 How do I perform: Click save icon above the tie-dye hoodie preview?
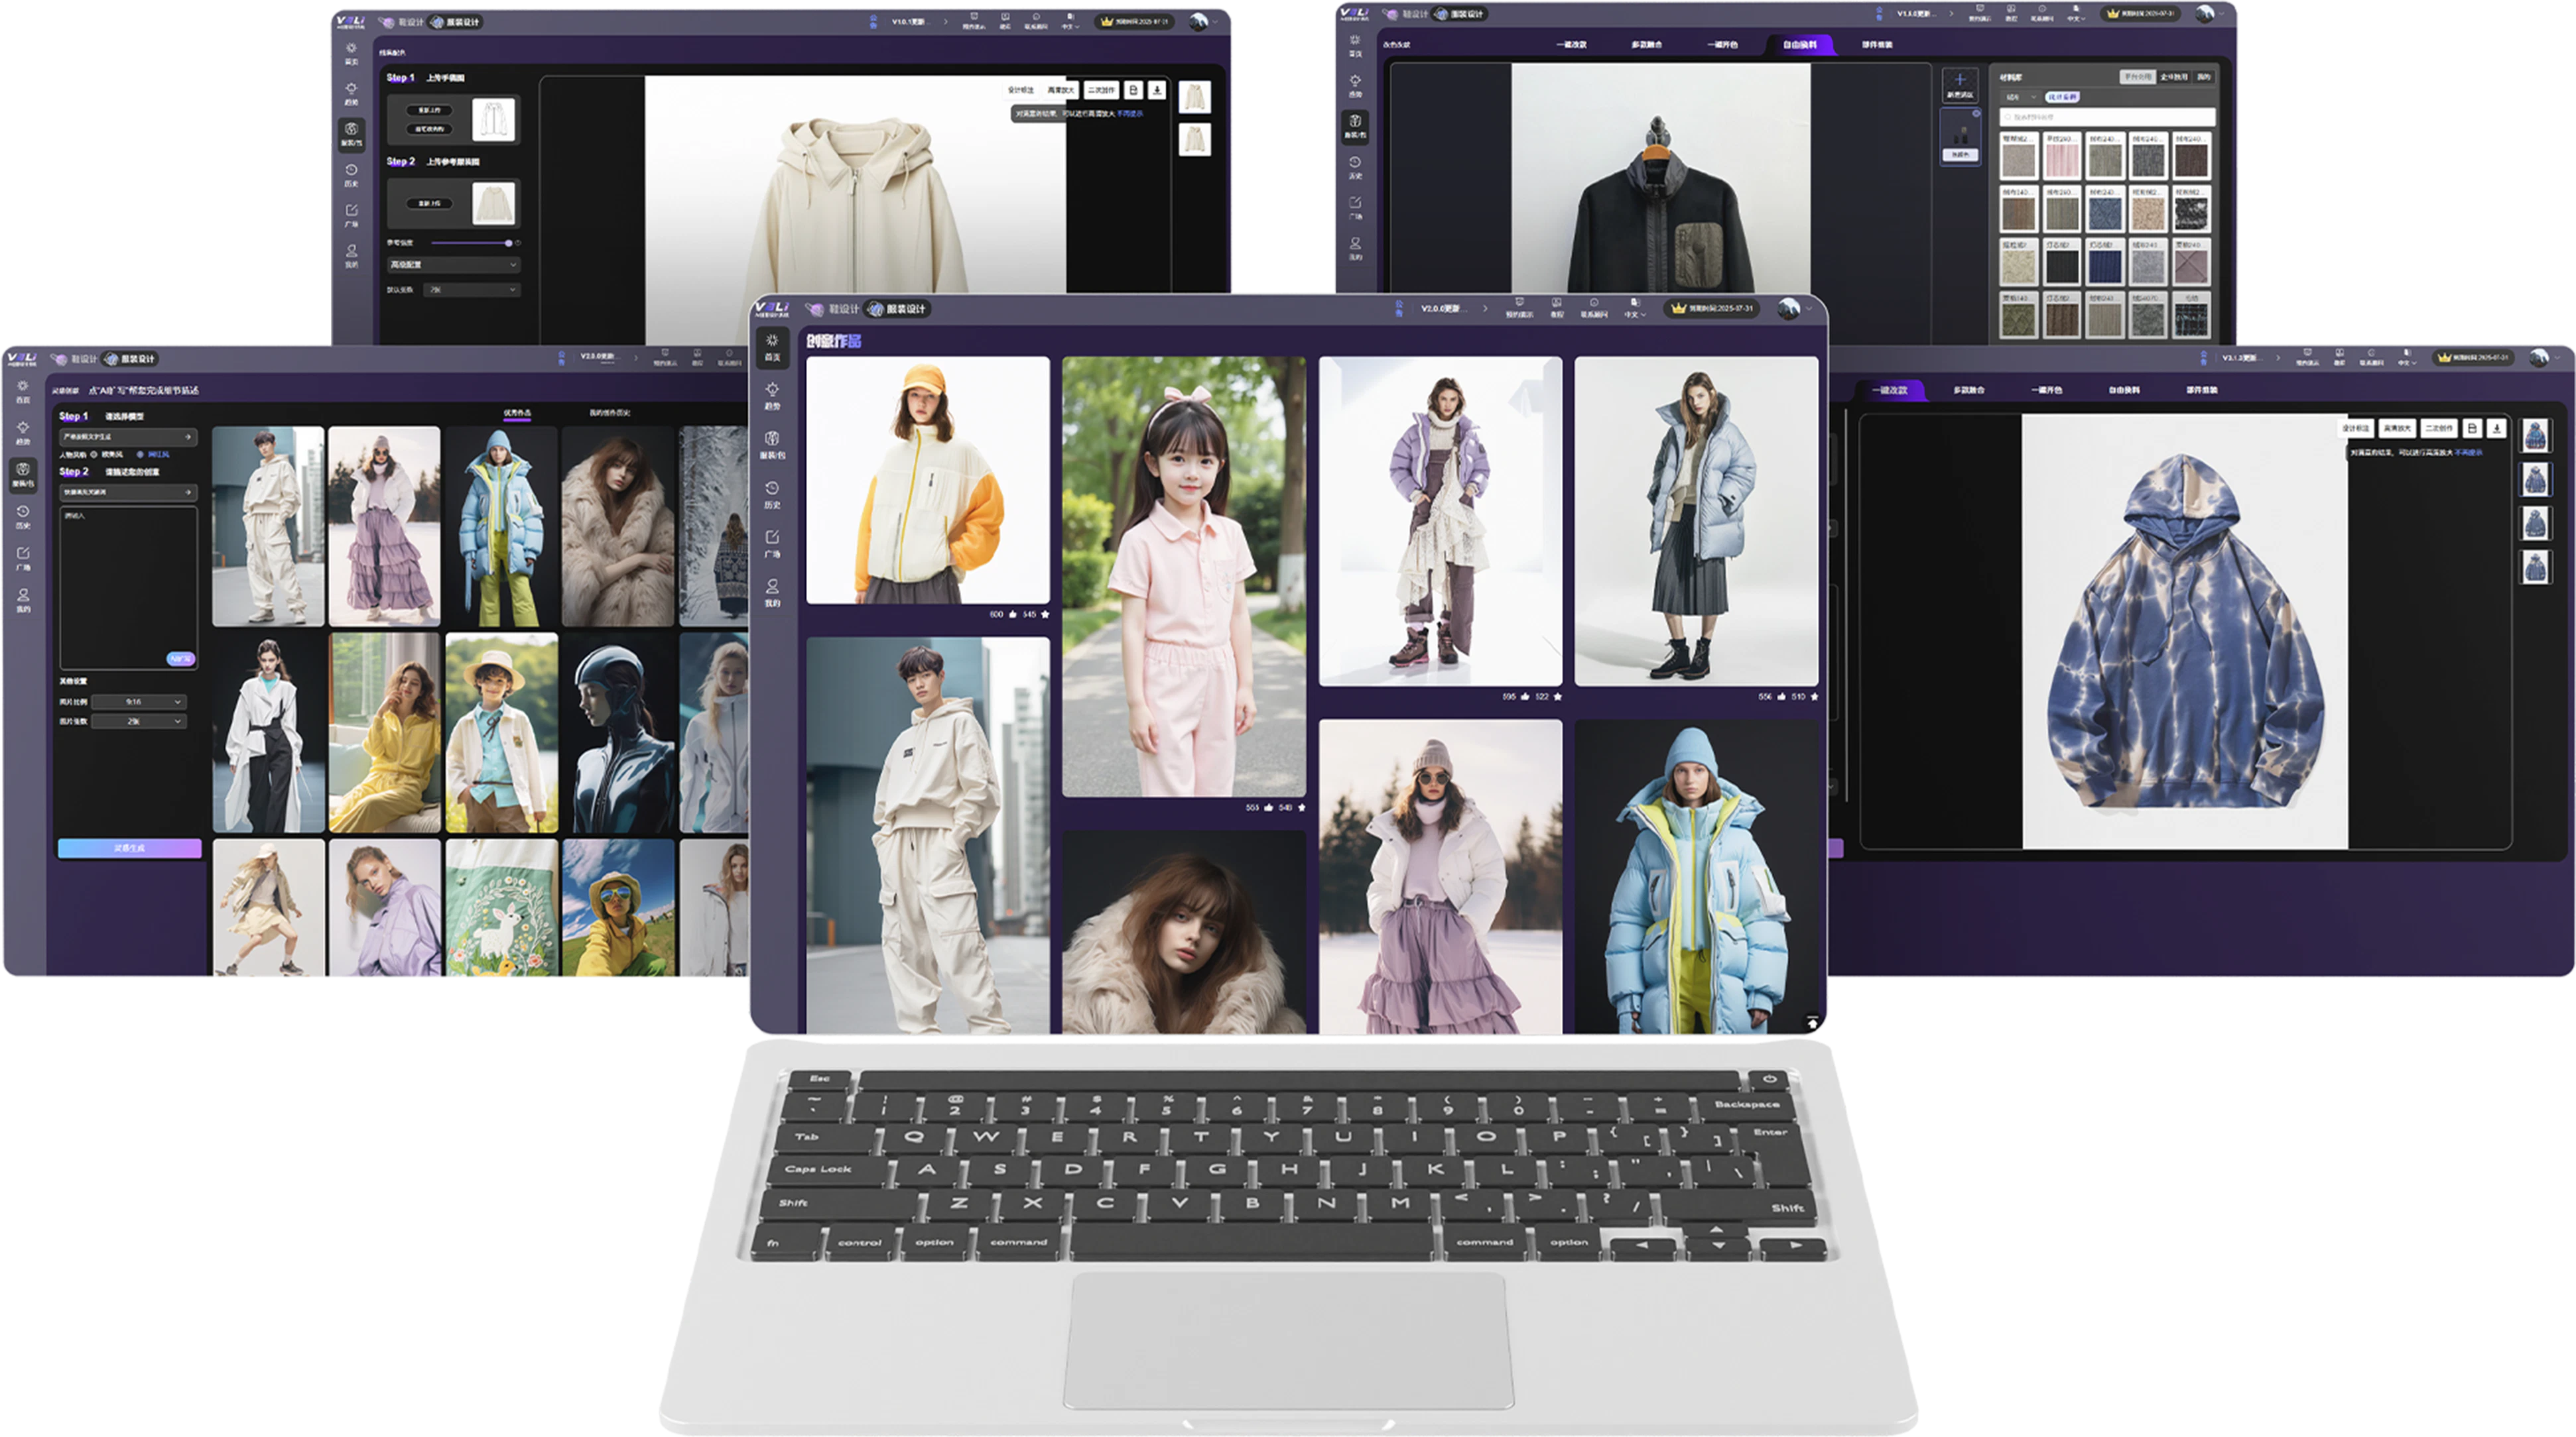point(2472,428)
